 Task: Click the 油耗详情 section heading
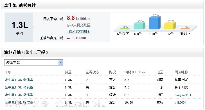12,52
